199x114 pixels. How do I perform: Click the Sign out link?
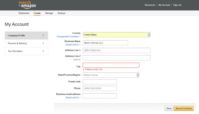coord(177,5)
